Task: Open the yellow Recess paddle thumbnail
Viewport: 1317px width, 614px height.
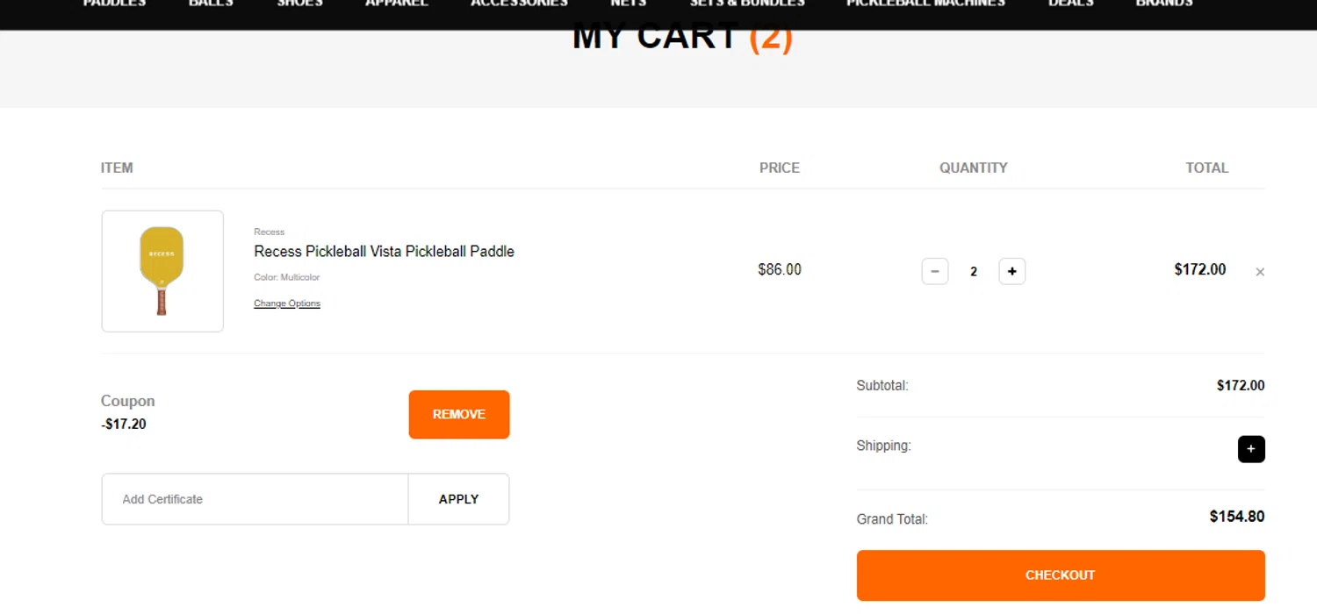Action: (162, 271)
